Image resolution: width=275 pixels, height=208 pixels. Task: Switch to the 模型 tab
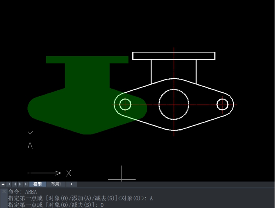point(38,184)
